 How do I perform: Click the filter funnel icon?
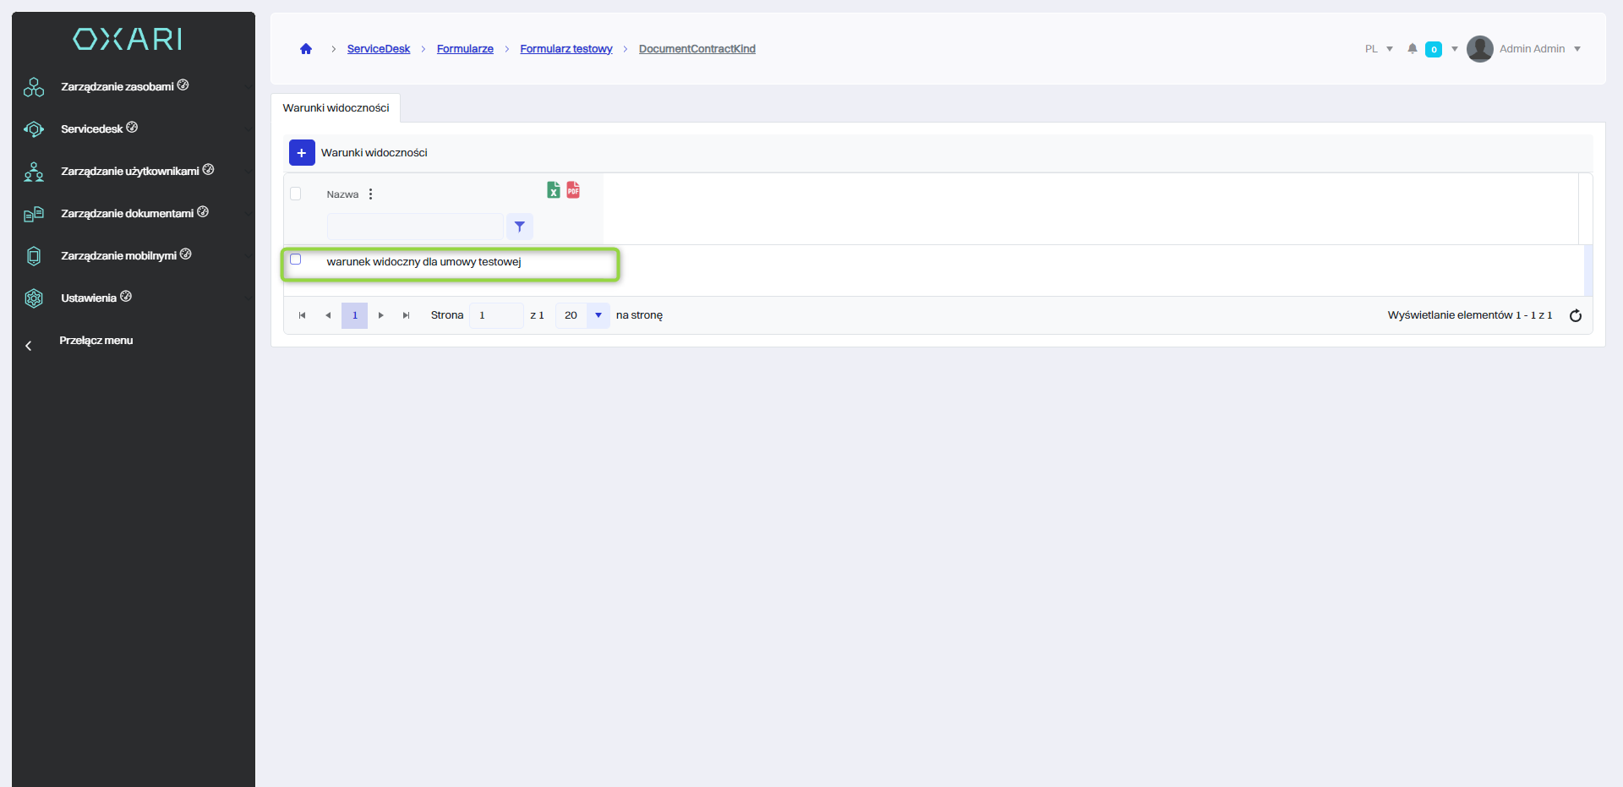pyautogui.click(x=520, y=227)
